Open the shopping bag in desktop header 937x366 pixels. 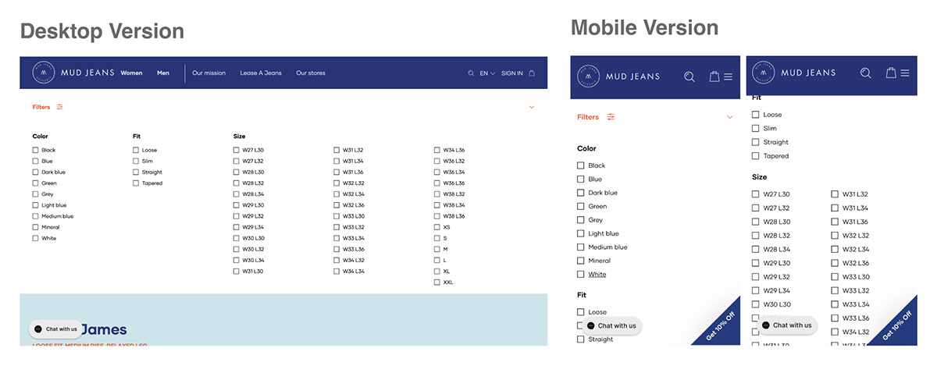tap(532, 73)
